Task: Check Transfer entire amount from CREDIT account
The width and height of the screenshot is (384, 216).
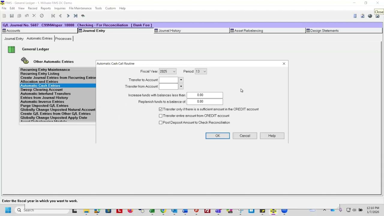Action: [x=160, y=116]
